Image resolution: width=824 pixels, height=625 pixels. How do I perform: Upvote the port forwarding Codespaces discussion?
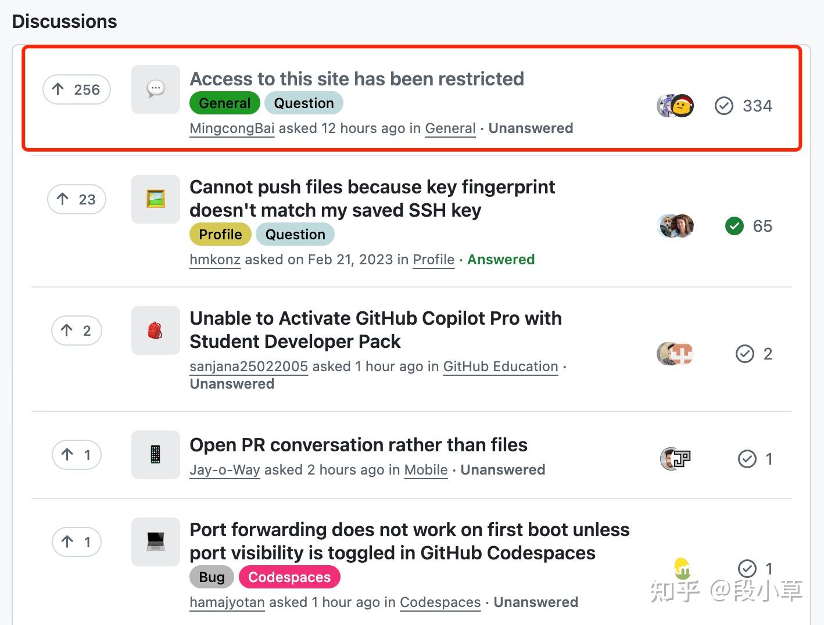76,542
